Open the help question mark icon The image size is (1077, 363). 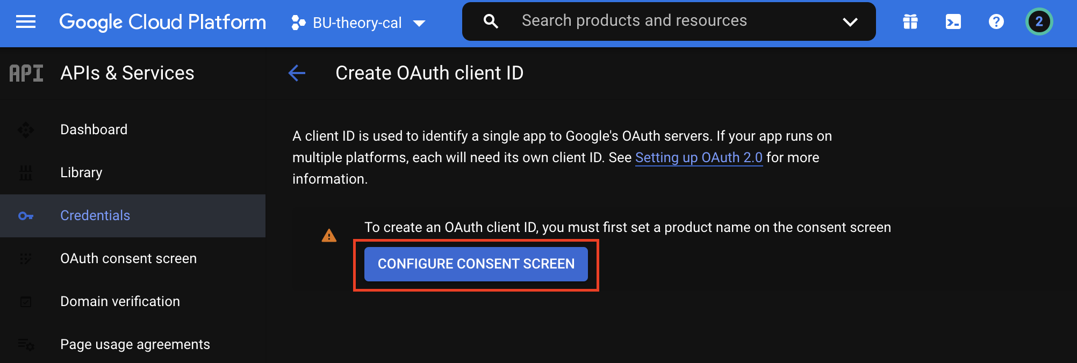tap(996, 22)
